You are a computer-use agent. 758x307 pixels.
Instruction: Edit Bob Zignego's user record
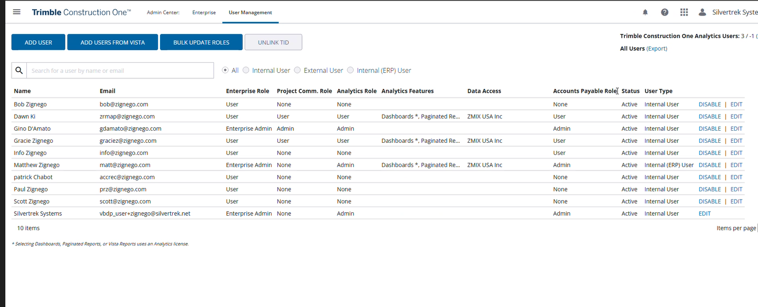[737, 104]
